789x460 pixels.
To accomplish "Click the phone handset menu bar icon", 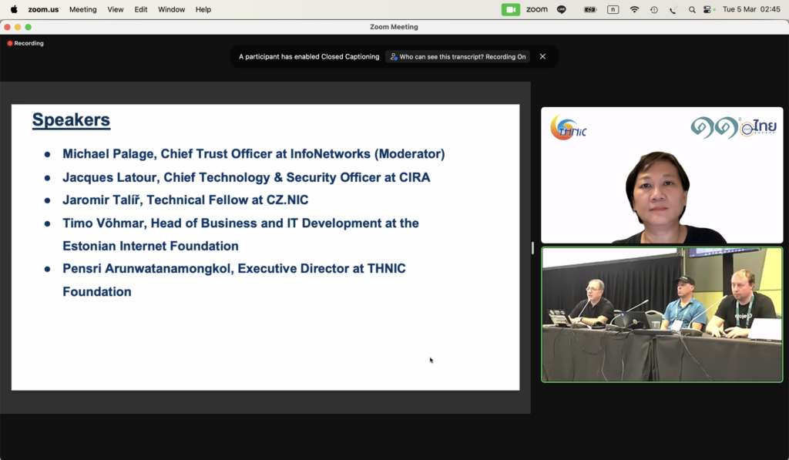I will point(673,9).
